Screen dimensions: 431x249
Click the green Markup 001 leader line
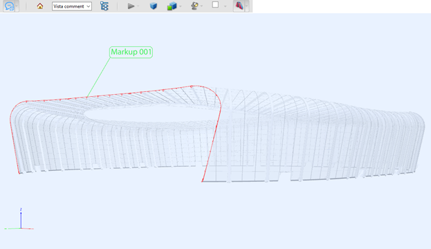(x=98, y=77)
